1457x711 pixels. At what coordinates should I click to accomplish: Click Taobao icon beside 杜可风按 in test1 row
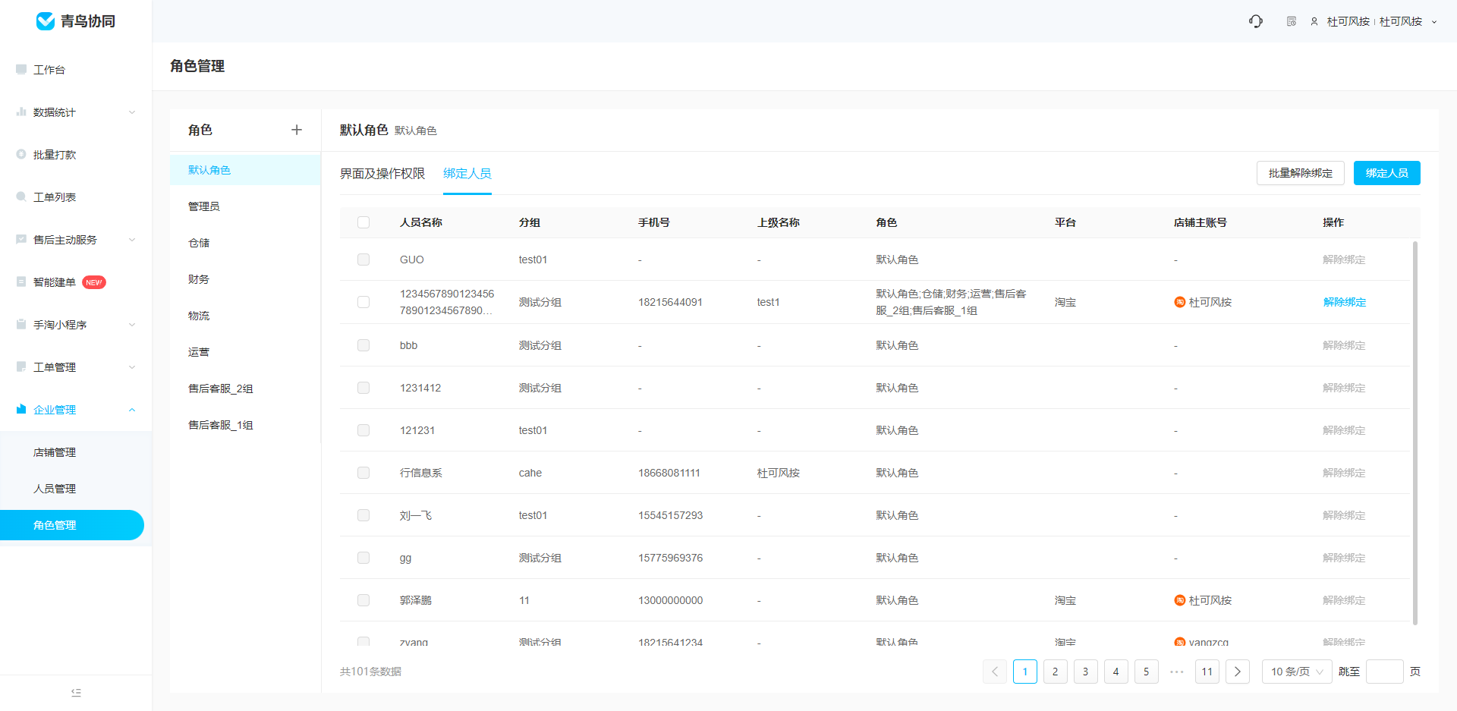[1180, 302]
